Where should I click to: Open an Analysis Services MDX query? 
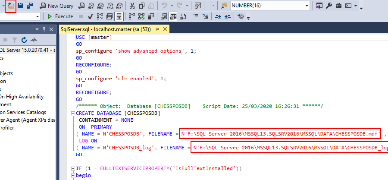pos(91,6)
